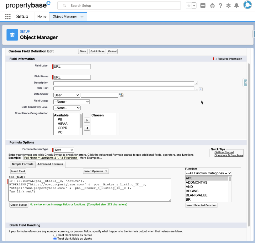Select Treat blank fields as zeroes
Image resolution: width=255 pixels, height=243 pixels.
click(x=55, y=235)
